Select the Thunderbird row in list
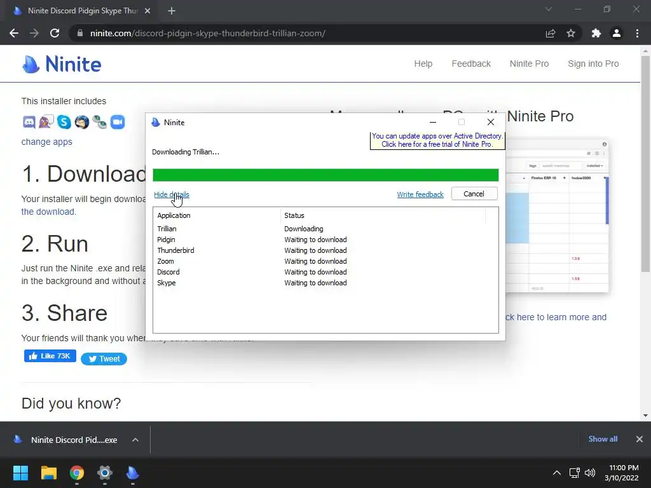651x488 pixels. [325, 250]
